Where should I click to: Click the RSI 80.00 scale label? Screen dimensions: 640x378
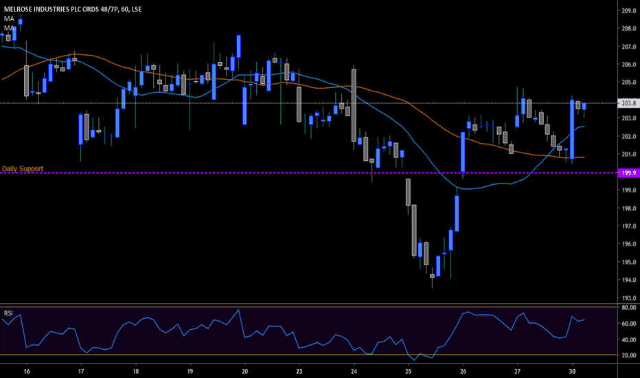(x=628, y=307)
